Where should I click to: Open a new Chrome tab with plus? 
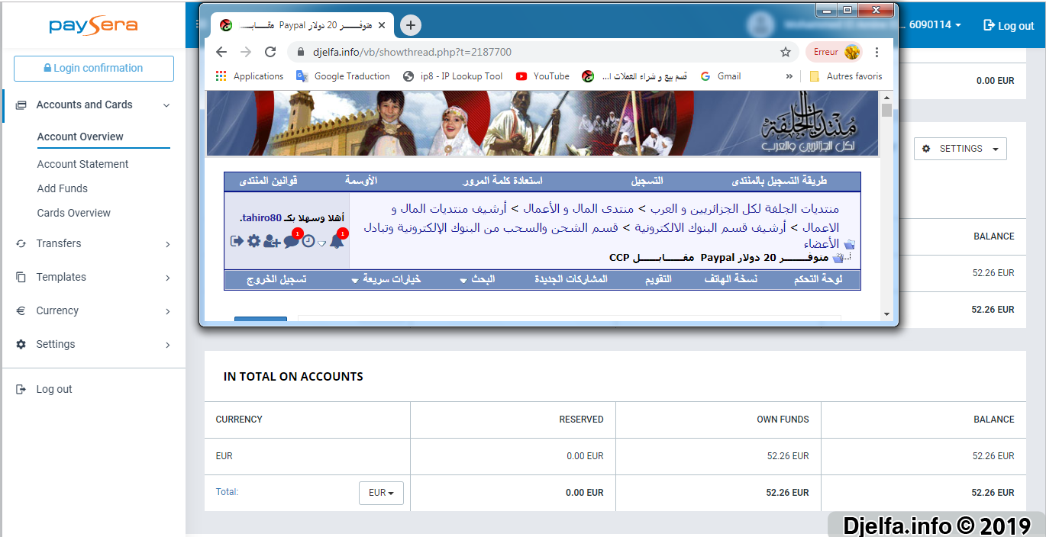411,25
